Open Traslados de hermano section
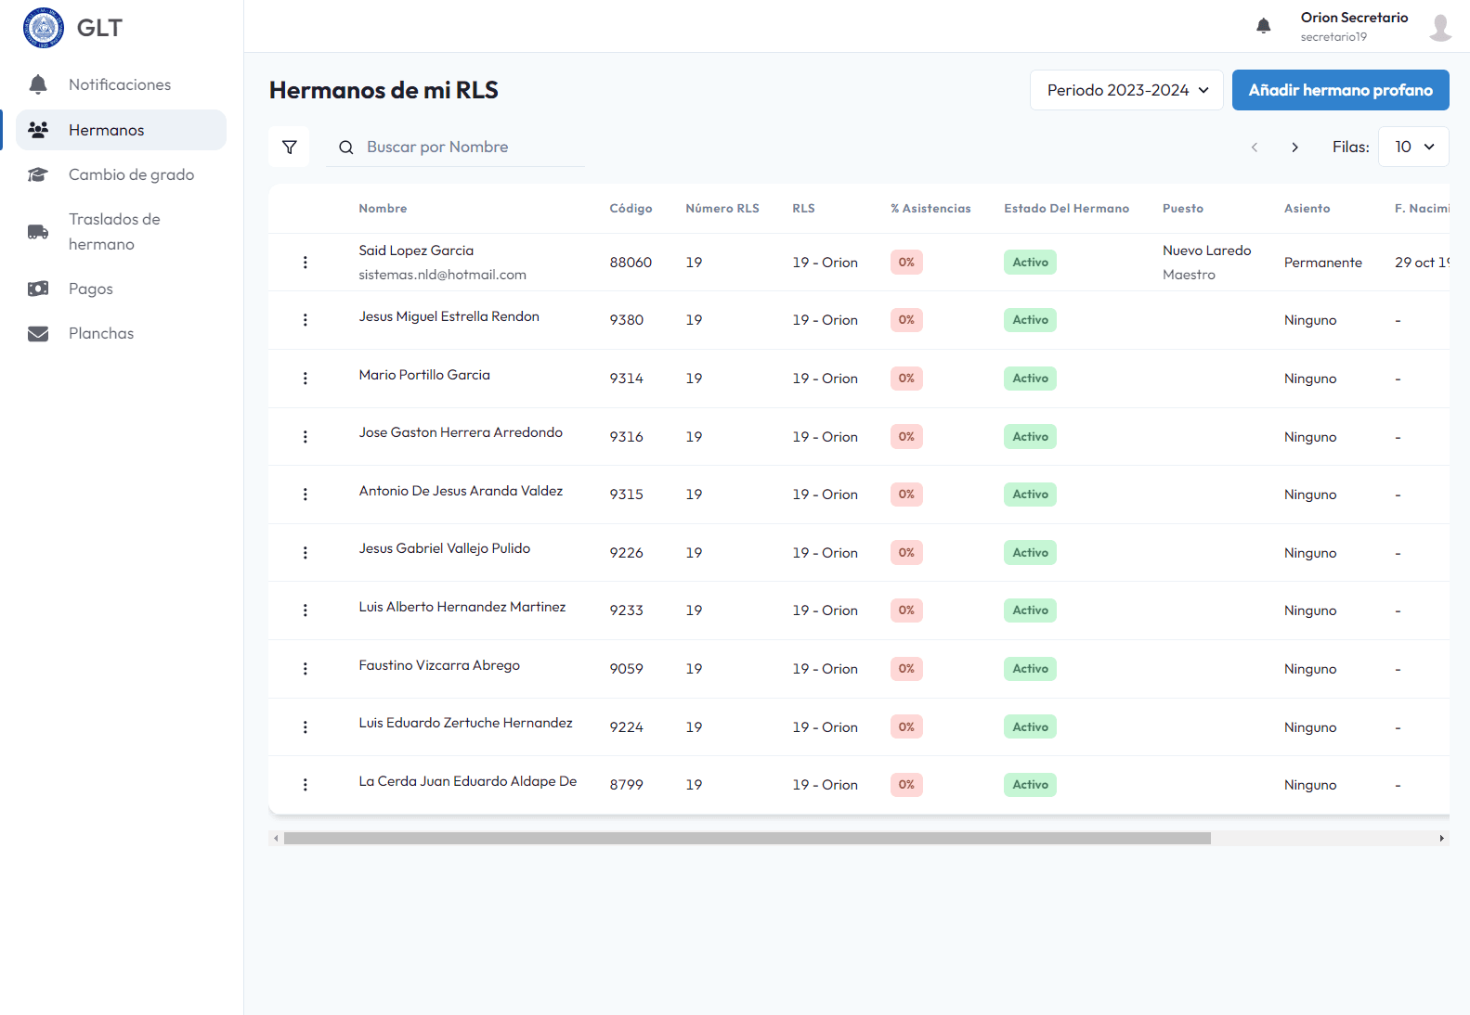The image size is (1470, 1015). (x=114, y=231)
